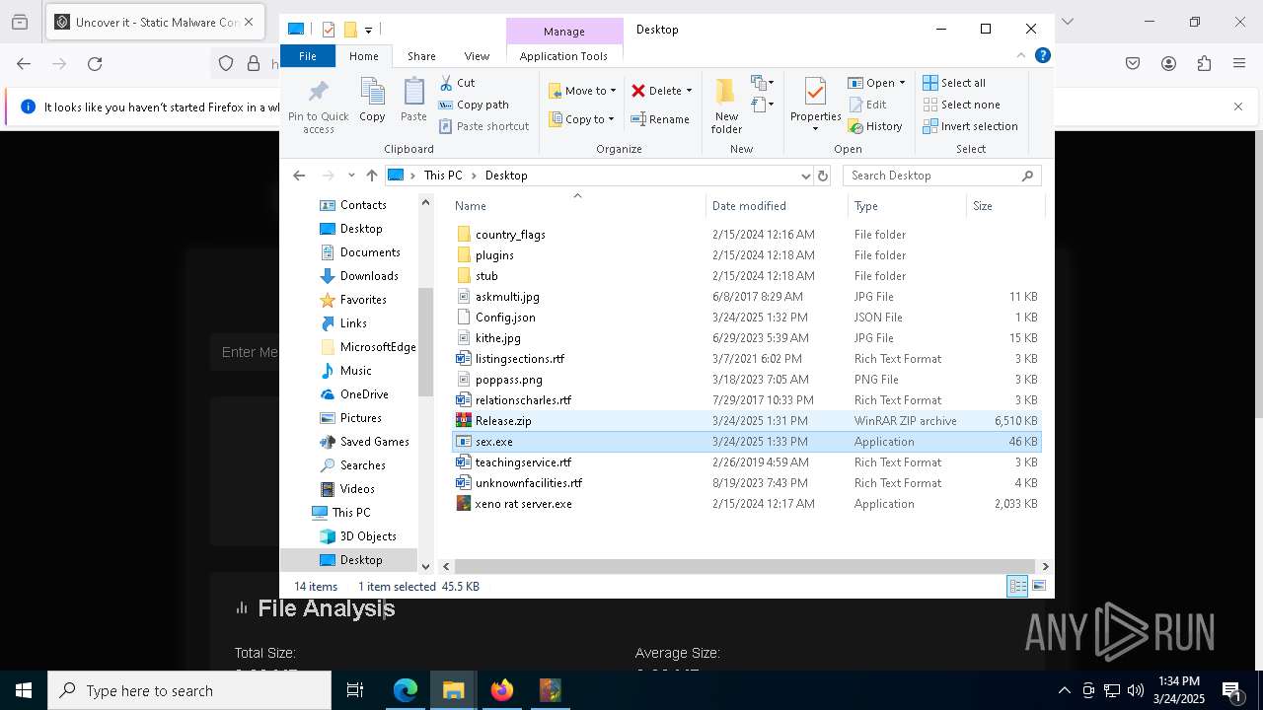Open Quick Access Toolbar customize dropdown
This screenshot has height=710, width=1263.
tap(368, 31)
